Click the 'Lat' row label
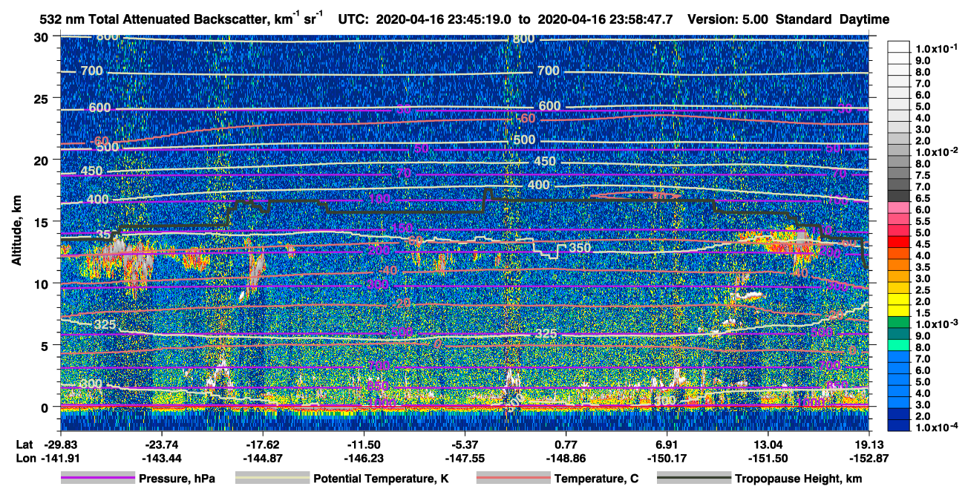This screenshot has width=965, height=495. pyautogui.click(x=24, y=444)
